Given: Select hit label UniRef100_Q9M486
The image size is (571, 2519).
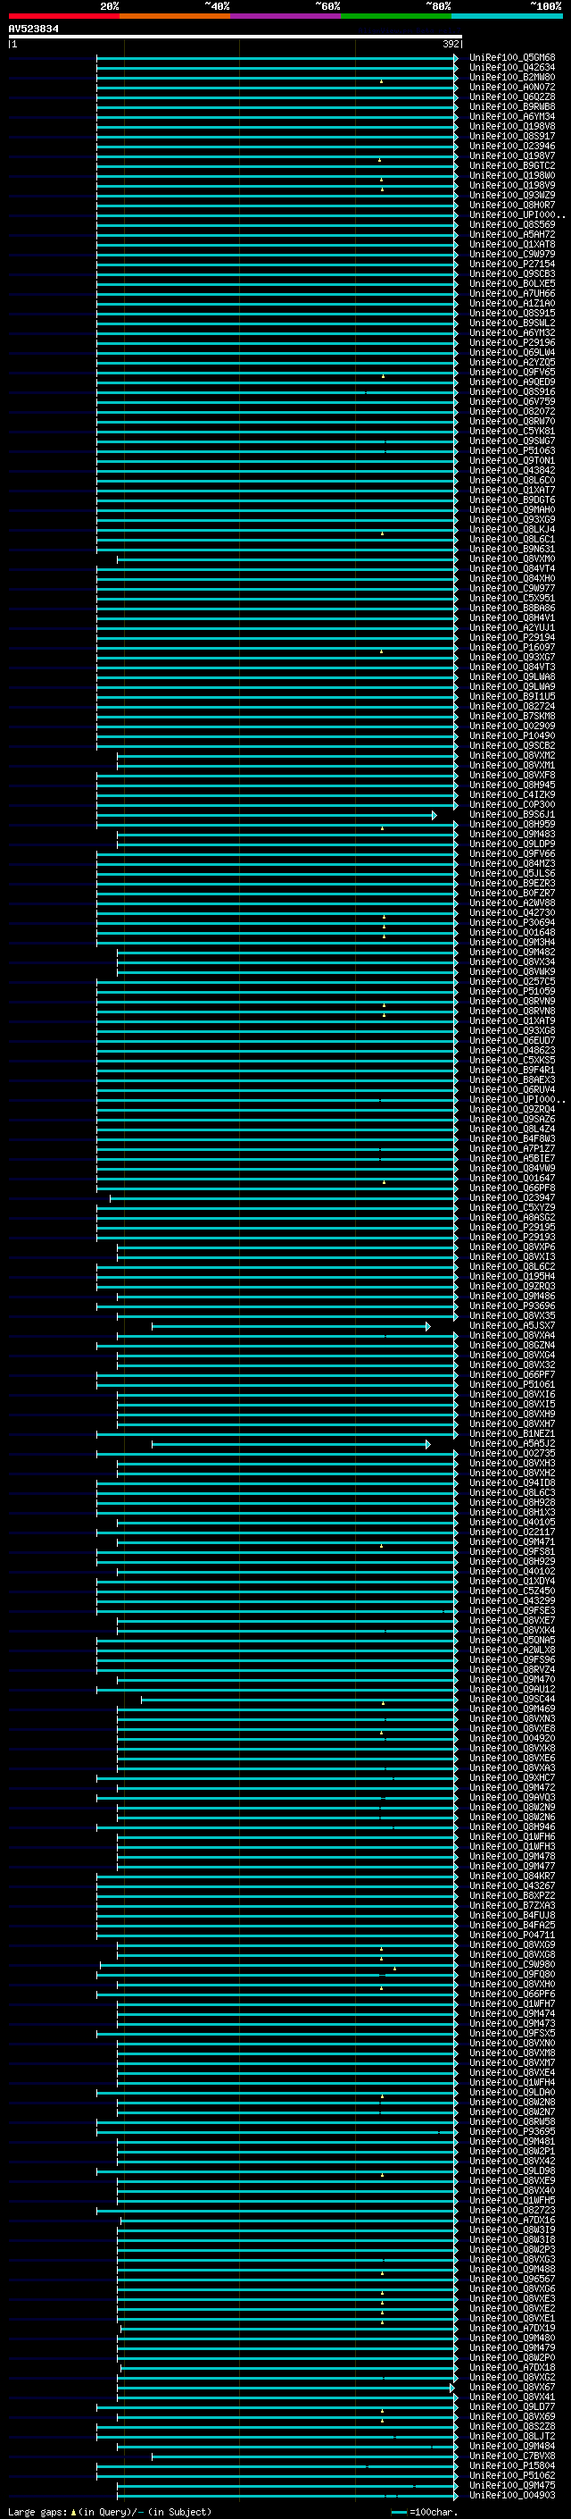Looking at the screenshot, I should tap(512, 1297).
